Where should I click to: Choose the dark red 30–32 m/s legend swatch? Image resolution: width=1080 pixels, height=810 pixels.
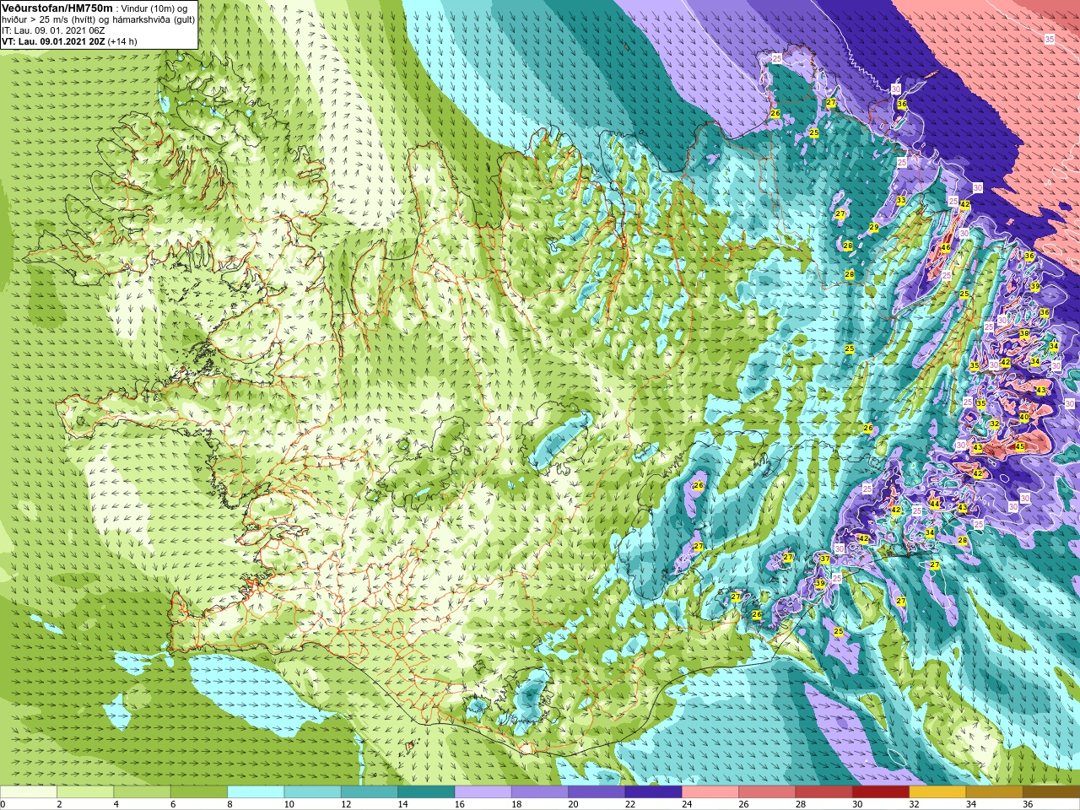[x=881, y=792]
